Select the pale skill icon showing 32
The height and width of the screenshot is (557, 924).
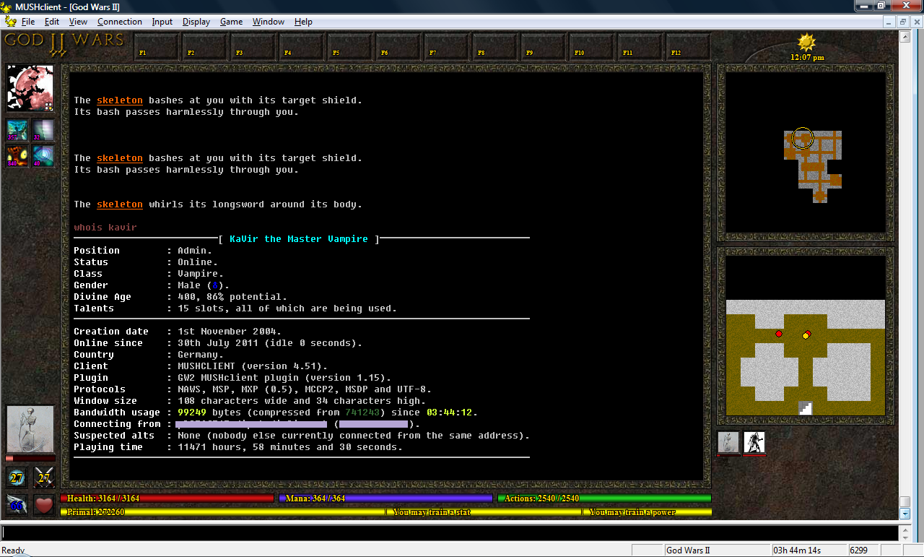click(43, 130)
